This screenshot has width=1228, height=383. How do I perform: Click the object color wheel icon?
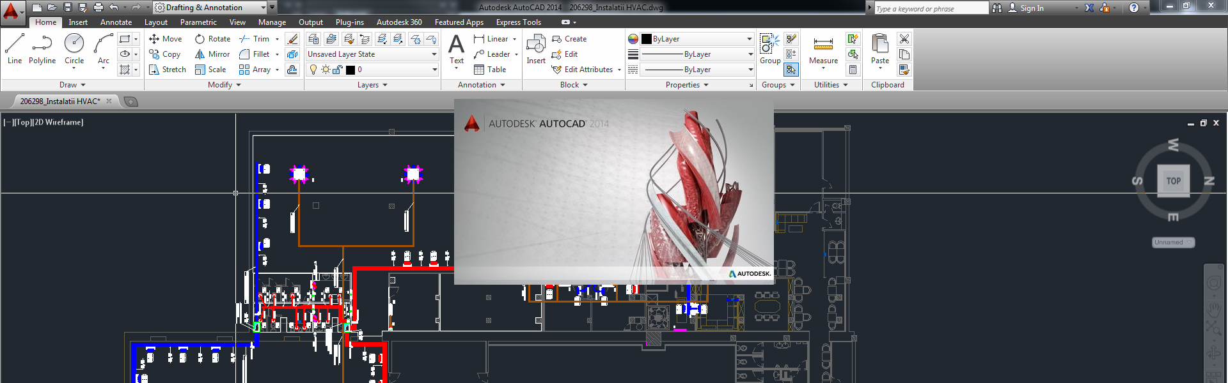pyautogui.click(x=633, y=39)
